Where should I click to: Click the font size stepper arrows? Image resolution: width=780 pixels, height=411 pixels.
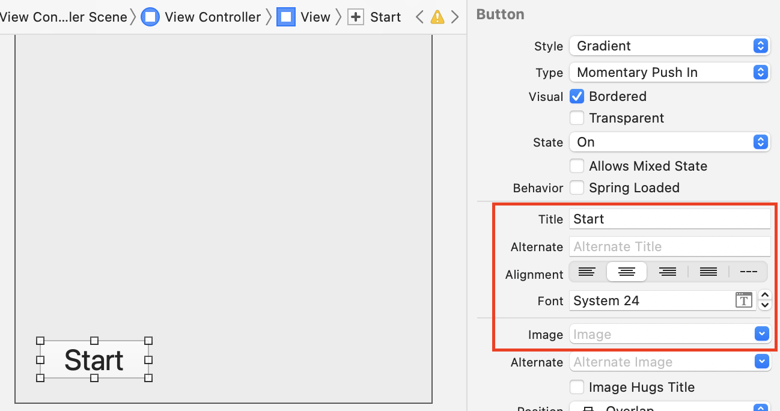765,300
